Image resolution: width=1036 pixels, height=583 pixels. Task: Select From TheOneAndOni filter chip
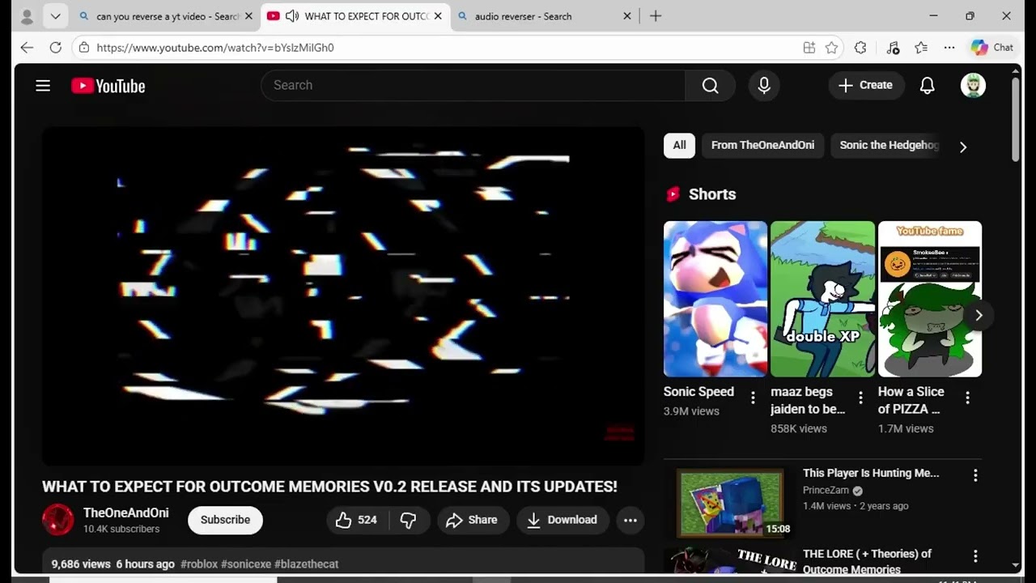(762, 146)
